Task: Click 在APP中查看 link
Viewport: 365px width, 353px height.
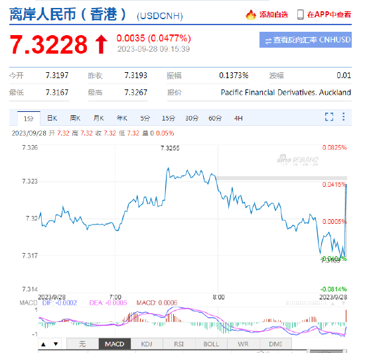Action: click(x=329, y=15)
